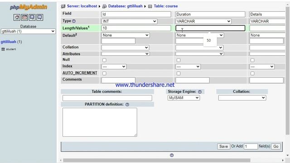
Task: Enable AUTO_INCREMENT for the Id field
Action: click(104, 73)
